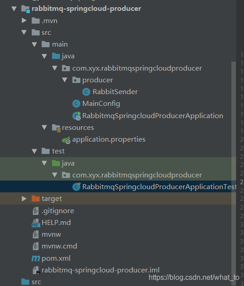Click the mvnw.cmd file icon
This screenshot has width=244, height=286.
[36, 246]
